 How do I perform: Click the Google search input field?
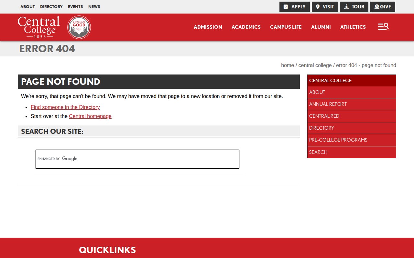tap(149, 159)
